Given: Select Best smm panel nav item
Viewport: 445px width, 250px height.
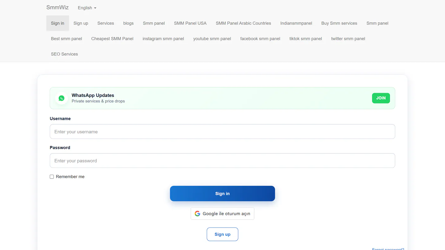Looking at the screenshot, I should coord(66,39).
